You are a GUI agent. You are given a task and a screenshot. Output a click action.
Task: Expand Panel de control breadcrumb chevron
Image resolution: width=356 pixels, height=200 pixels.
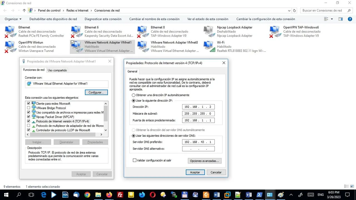click(x=63, y=11)
